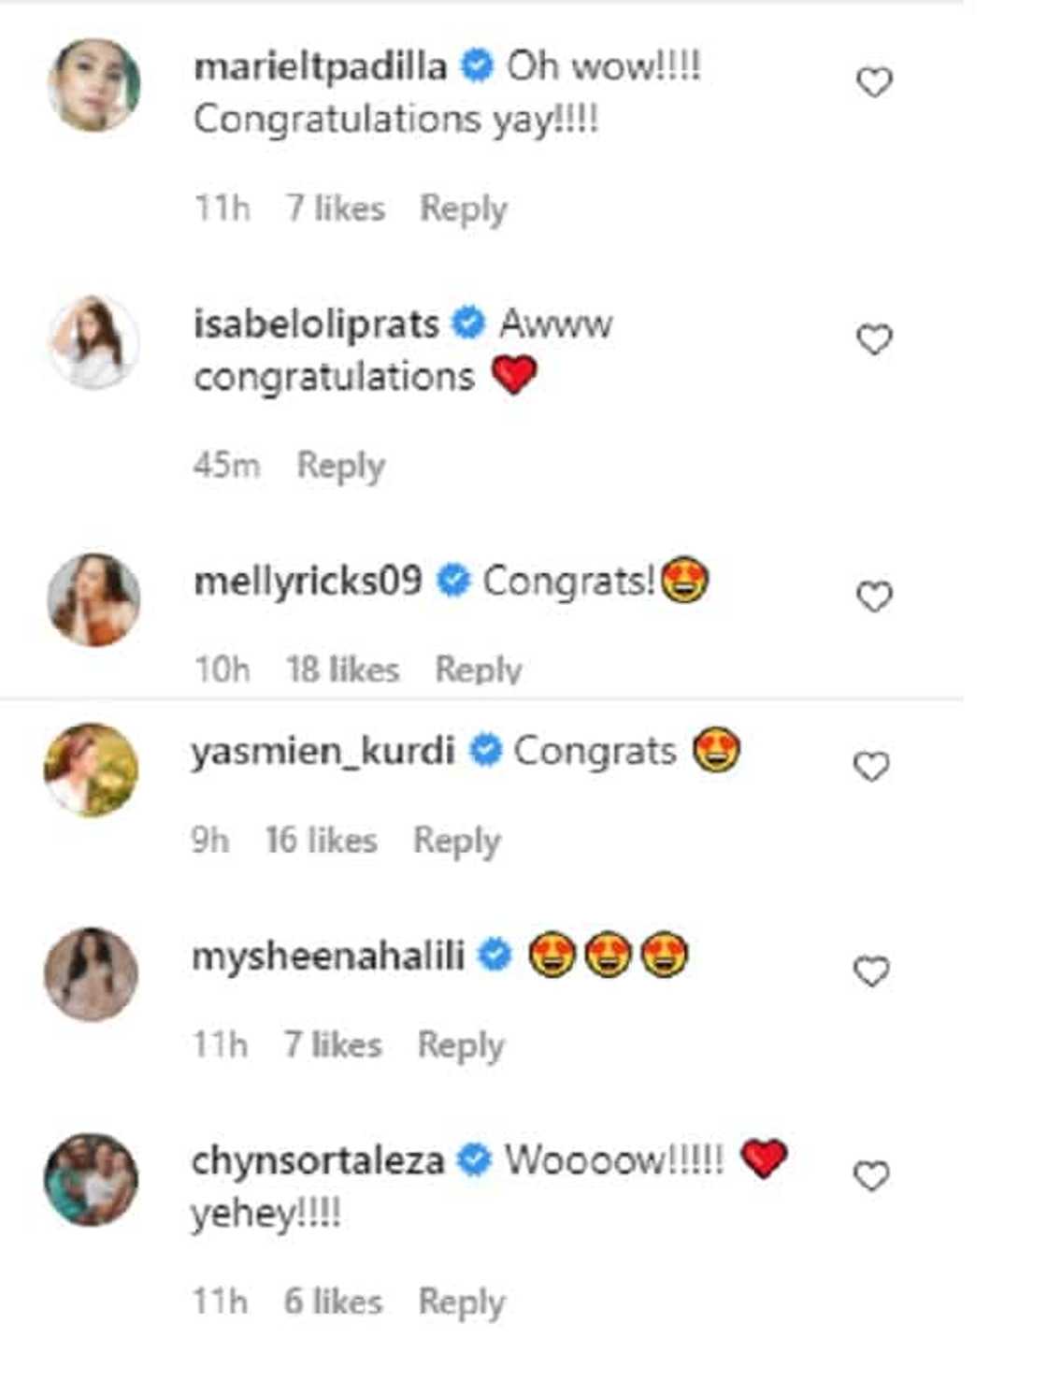Image resolution: width=1047 pixels, height=1381 pixels.
Task: View mellyricks09's profile photo
Action: pos(93,599)
